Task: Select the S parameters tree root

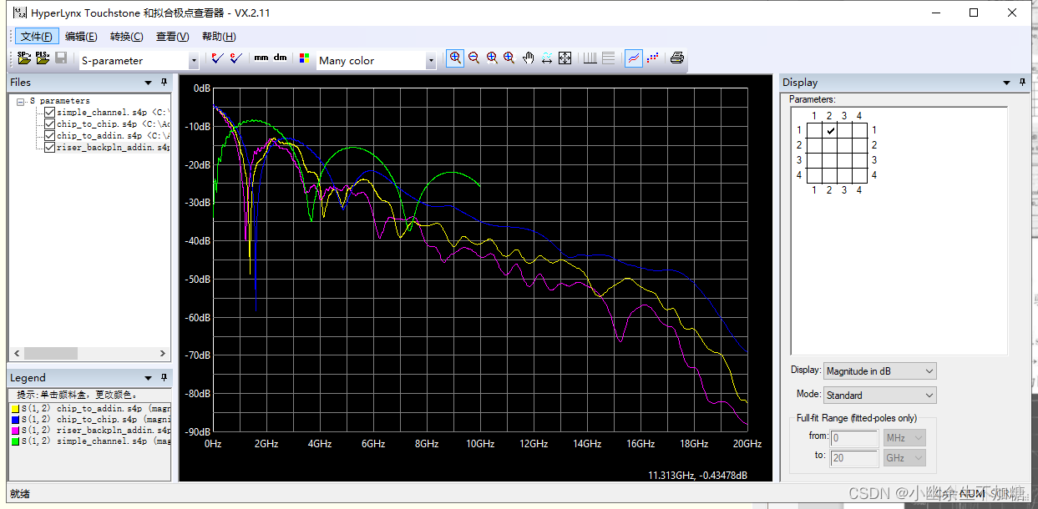Action: click(59, 101)
